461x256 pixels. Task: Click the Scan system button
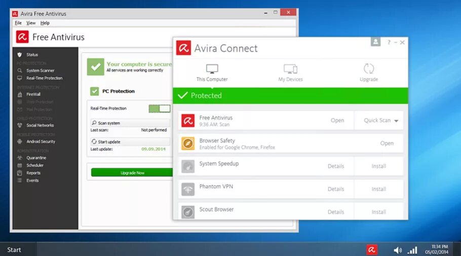click(130, 123)
